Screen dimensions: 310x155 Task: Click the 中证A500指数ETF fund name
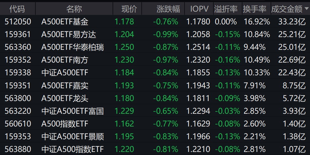click(73, 149)
